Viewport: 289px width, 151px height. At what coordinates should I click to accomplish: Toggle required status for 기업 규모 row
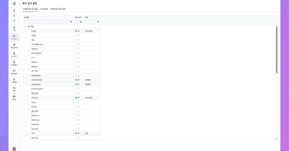[76, 98]
